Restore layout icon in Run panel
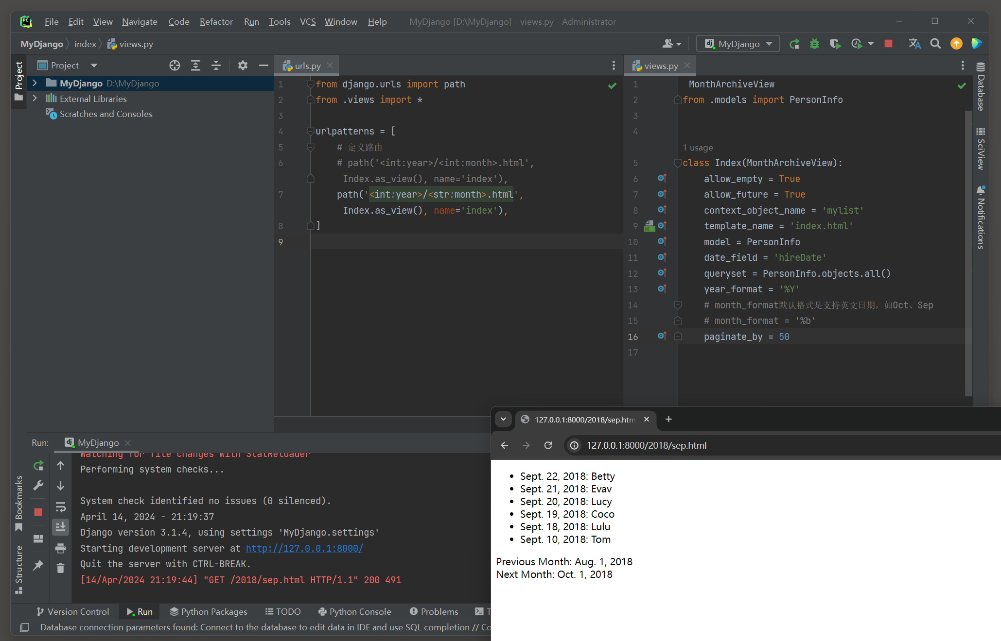Image resolution: width=1001 pixels, height=641 pixels. point(38,539)
